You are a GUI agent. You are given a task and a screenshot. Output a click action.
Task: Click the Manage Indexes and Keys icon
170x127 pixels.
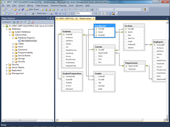(99, 14)
